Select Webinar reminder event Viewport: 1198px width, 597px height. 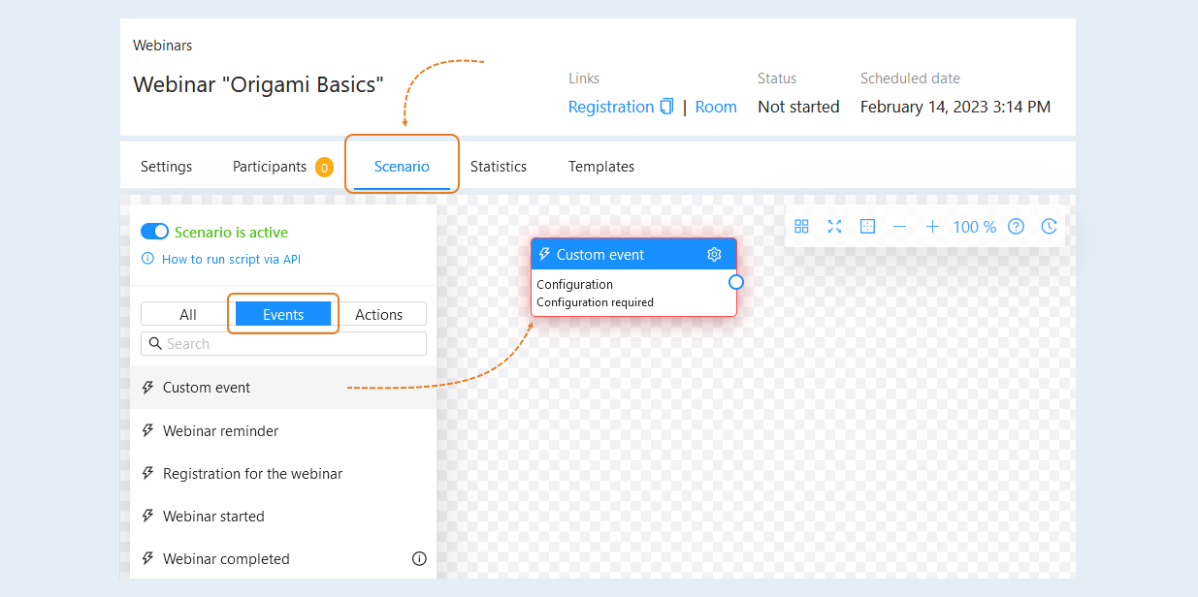[283, 430]
